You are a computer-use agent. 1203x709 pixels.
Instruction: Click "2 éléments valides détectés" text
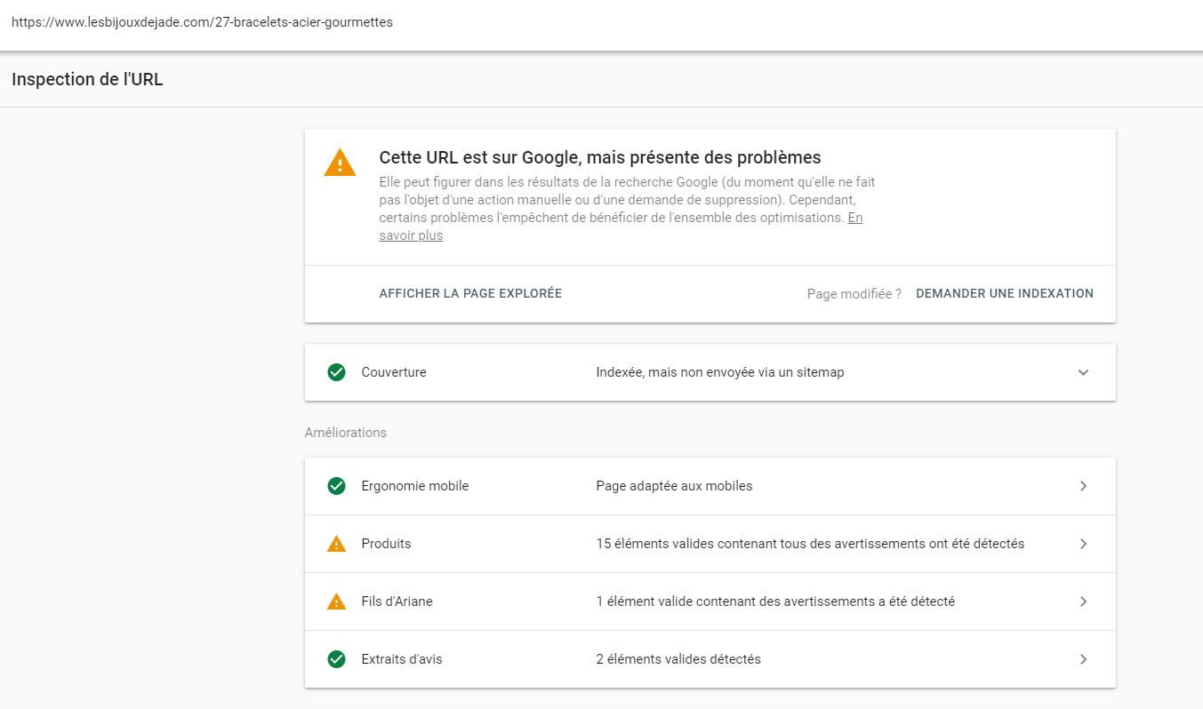tap(678, 659)
